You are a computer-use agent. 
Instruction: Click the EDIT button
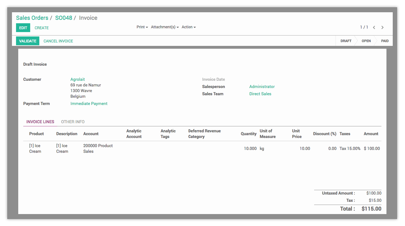[x=23, y=28]
